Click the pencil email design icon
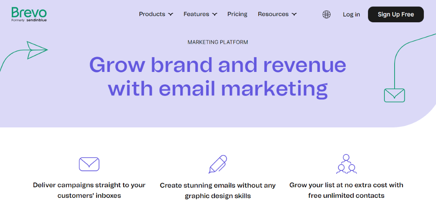Screen dimensions: 436x206 (218, 164)
